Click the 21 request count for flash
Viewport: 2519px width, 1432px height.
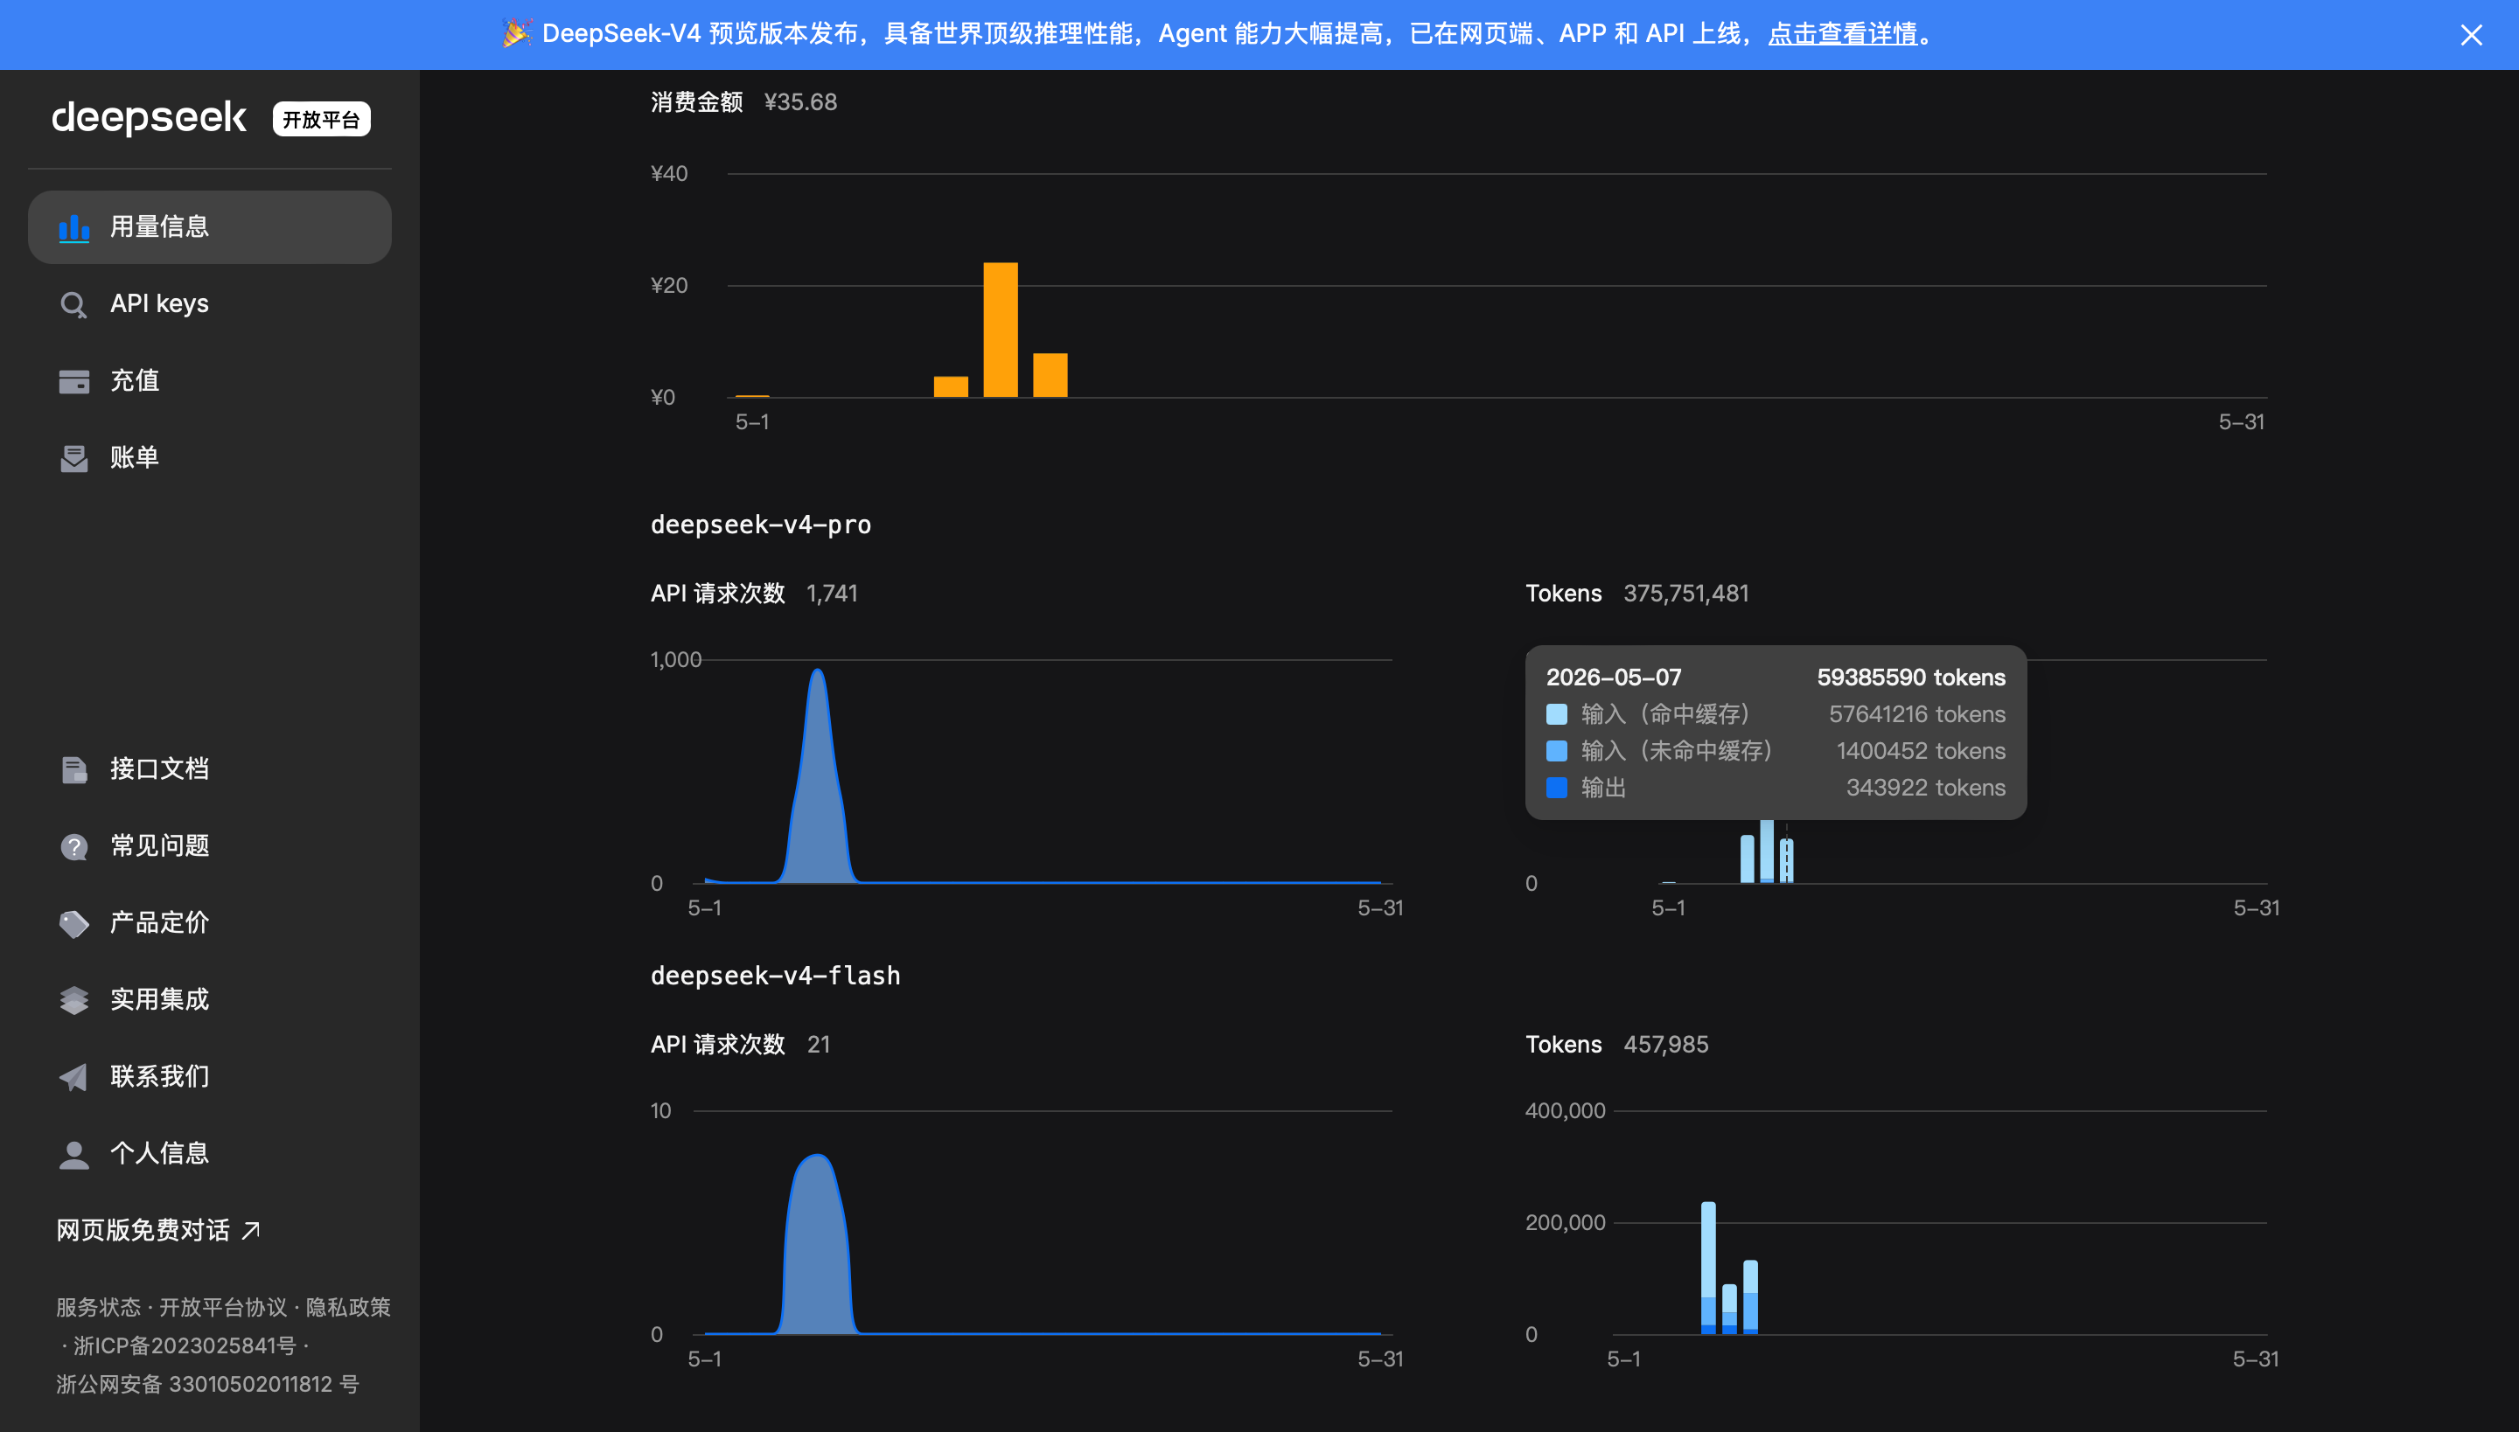819,1045
